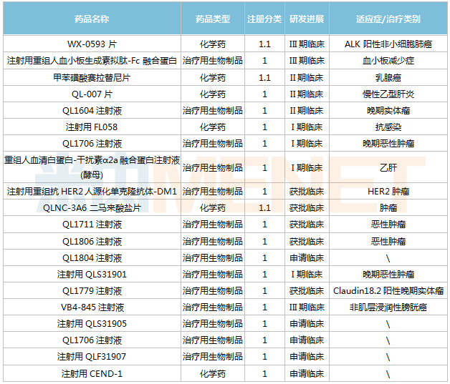Select the 药品类型 column header
The image size is (450, 384).
(212, 18)
